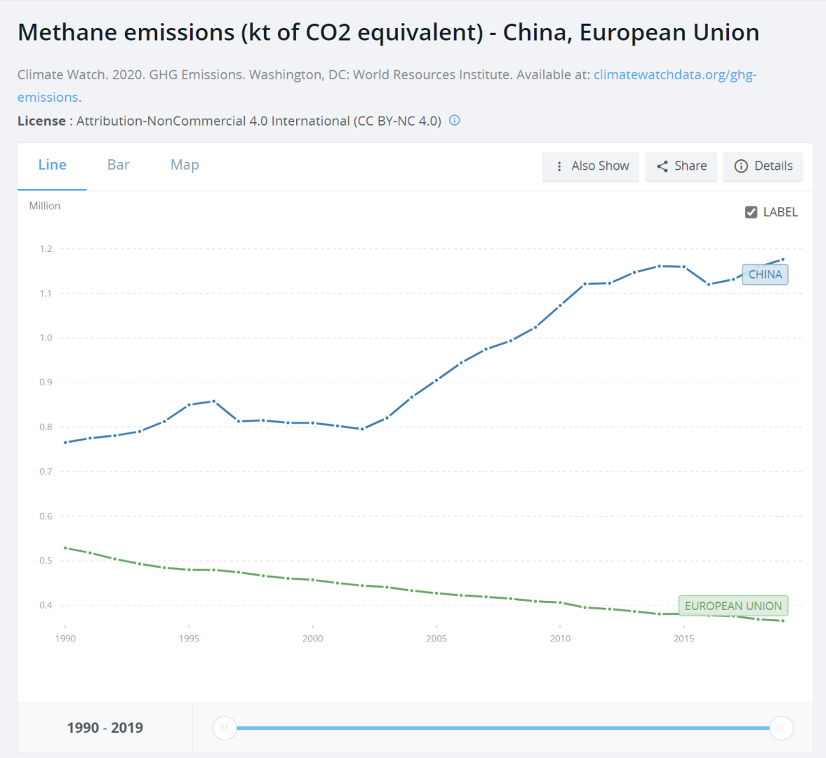Click the CHINA series label

[x=765, y=274]
